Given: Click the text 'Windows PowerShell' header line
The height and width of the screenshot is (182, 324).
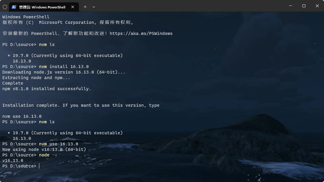Looking at the screenshot, I should pyautogui.click(x=26, y=17).
